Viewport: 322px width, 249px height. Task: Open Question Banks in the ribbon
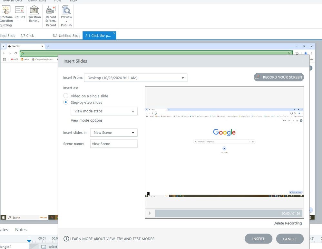34,10
